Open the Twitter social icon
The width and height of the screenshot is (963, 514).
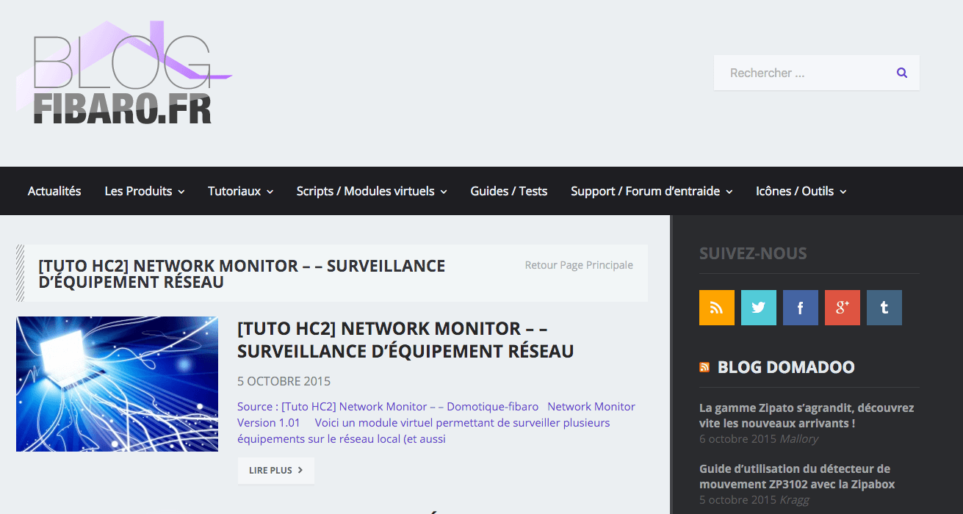pyautogui.click(x=759, y=308)
